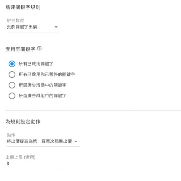Screen dimensions: 181x181
Task: Click the 套用至關鍵字 section heading text
Action: [20, 49]
